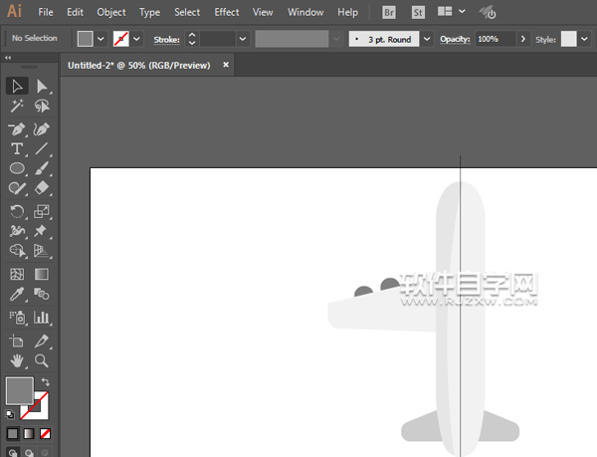The image size is (597, 457).
Task: Open the 3 pt. Round brush dropdown
Action: 427,39
